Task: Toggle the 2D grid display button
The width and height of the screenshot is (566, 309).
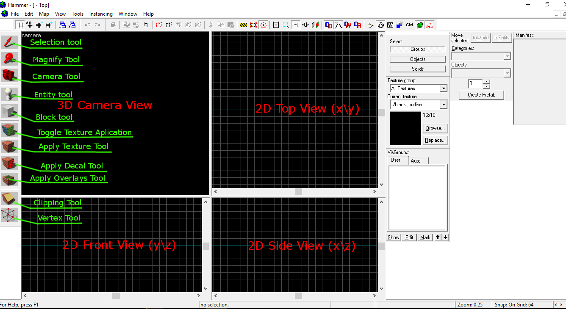Action: [x=19, y=25]
